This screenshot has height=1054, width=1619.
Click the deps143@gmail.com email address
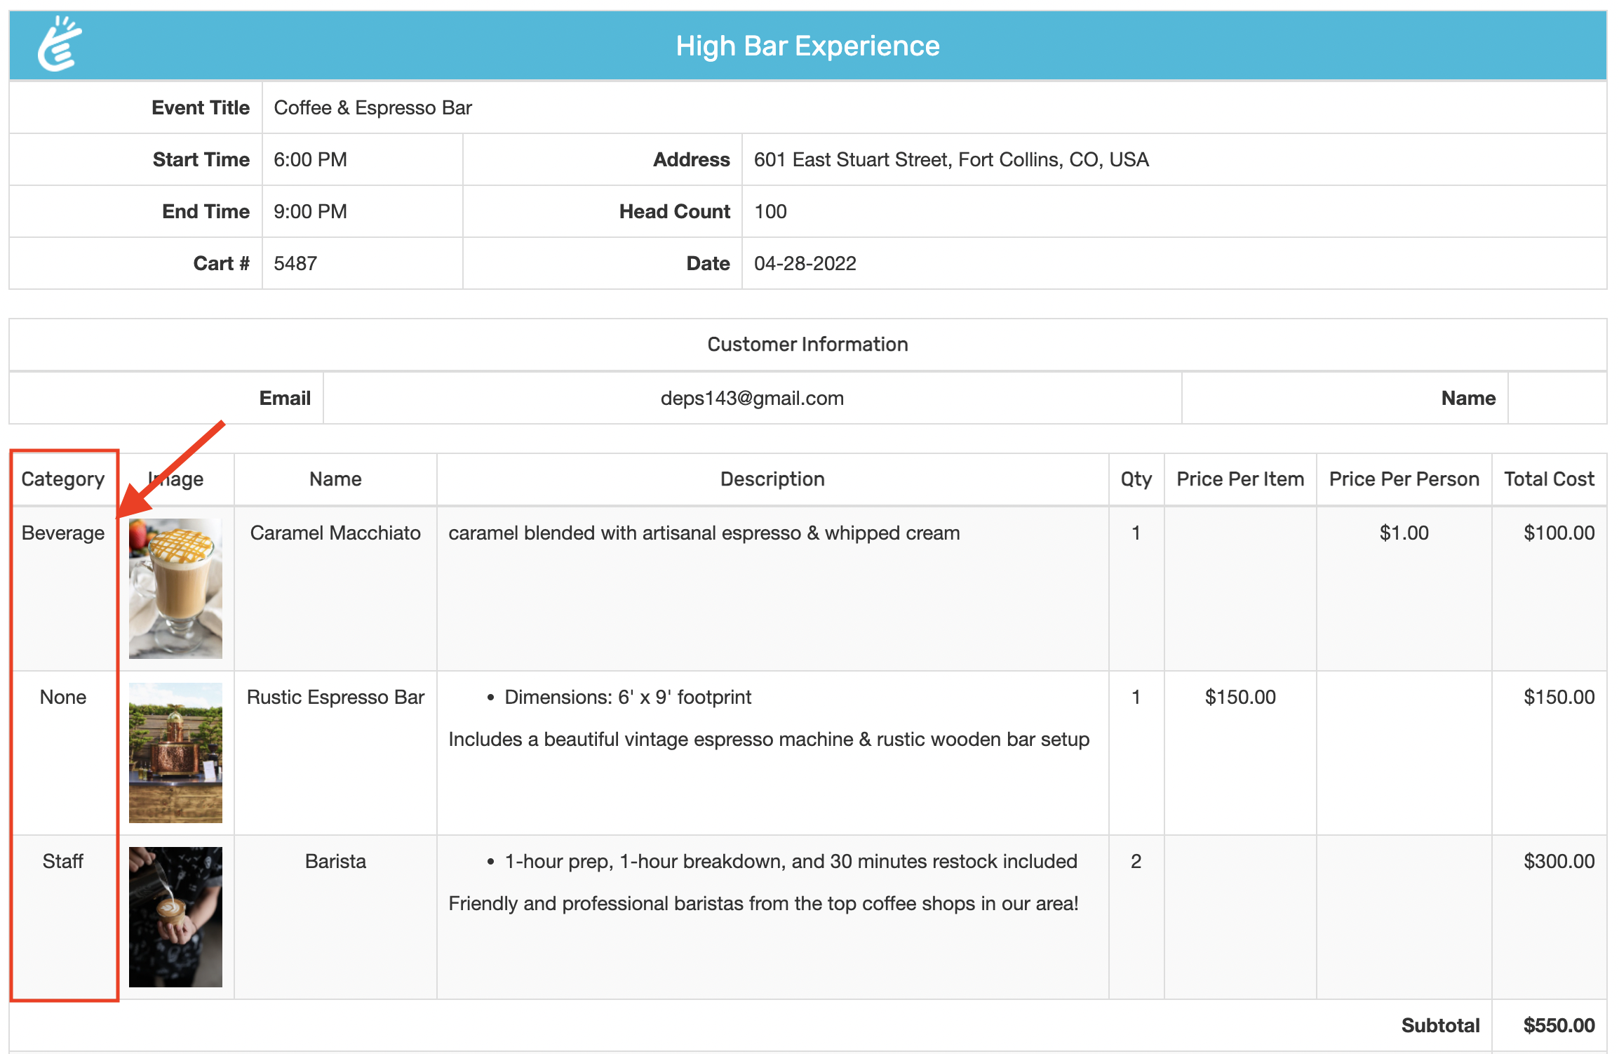[752, 399]
